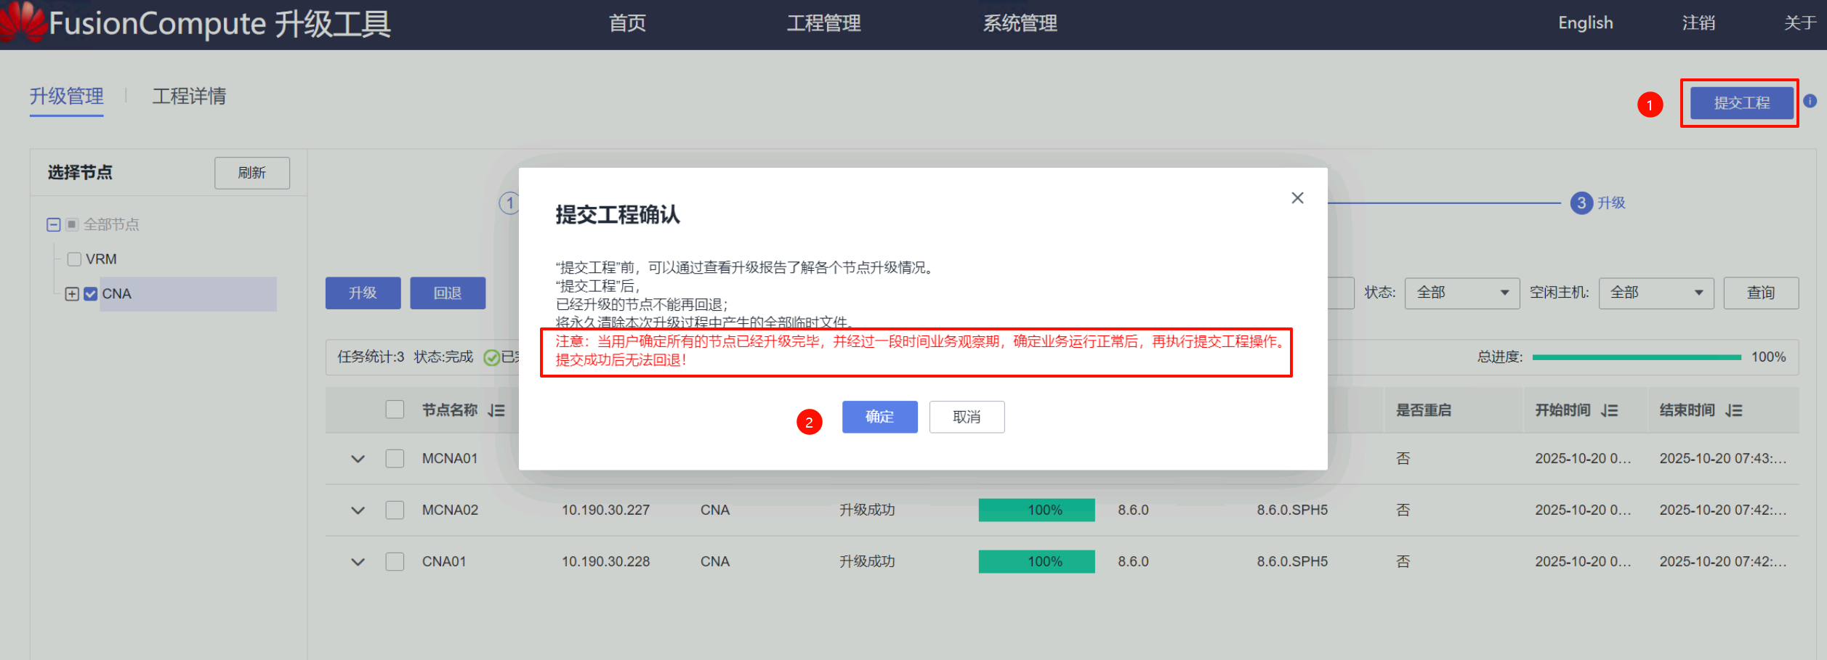Click step 3 升级 circle icon
The height and width of the screenshot is (660, 1827).
1581,203
